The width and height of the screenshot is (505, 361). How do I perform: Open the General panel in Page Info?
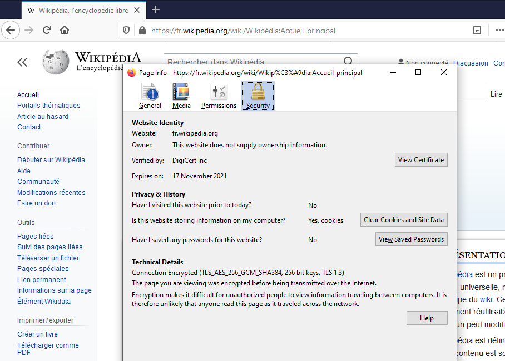(150, 96)
